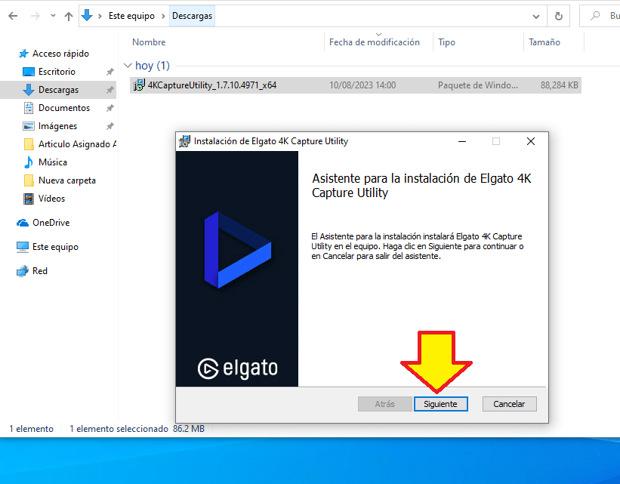Refresh the Descargas folder view
Screen dimensions: 620x484
558,16
